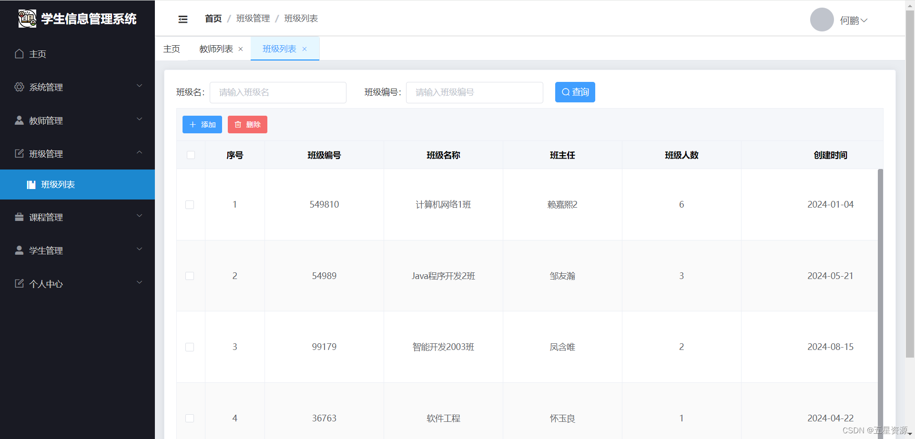The width and height of the screenshot is (915, 439).
Task: Check the row for 软件工程
Action: pos(190,419)
